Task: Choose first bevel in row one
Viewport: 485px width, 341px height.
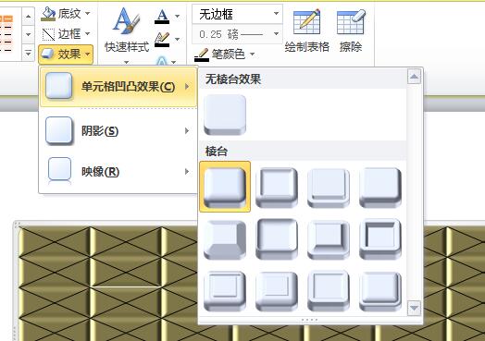Action: tap(225, 187)
